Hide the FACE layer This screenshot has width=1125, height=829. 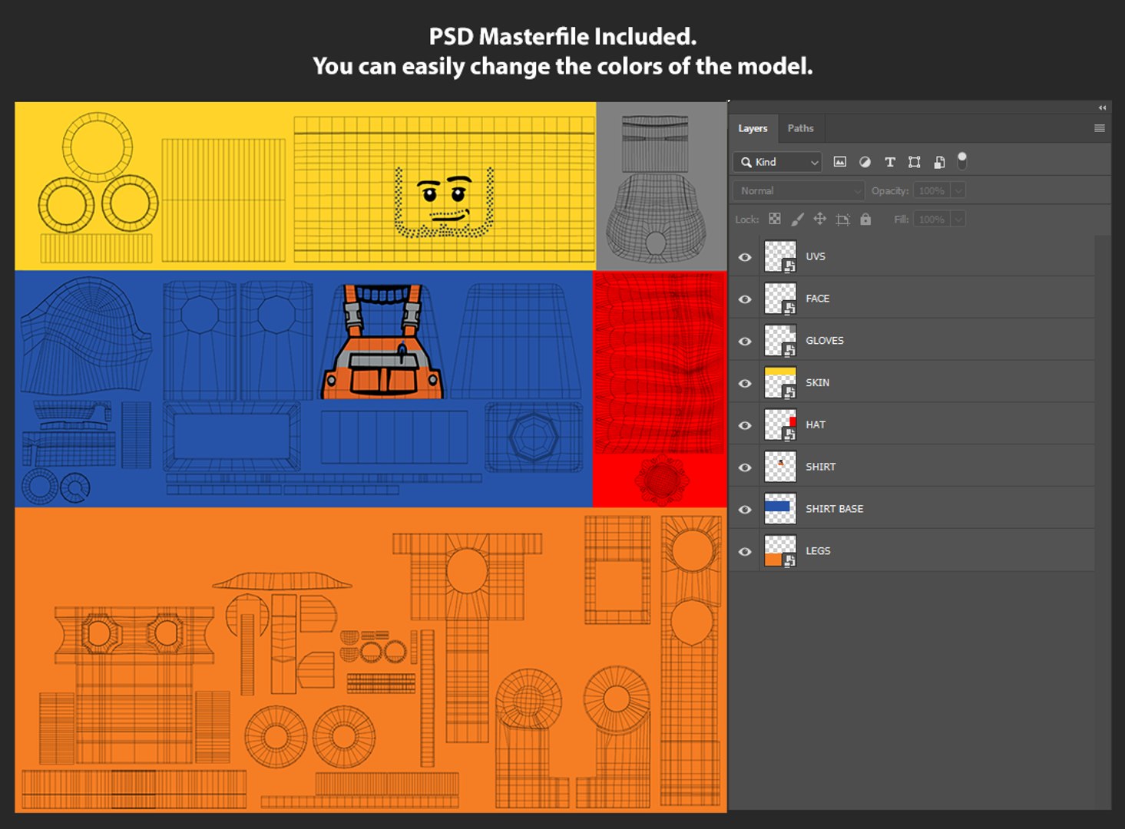[745, 299]
